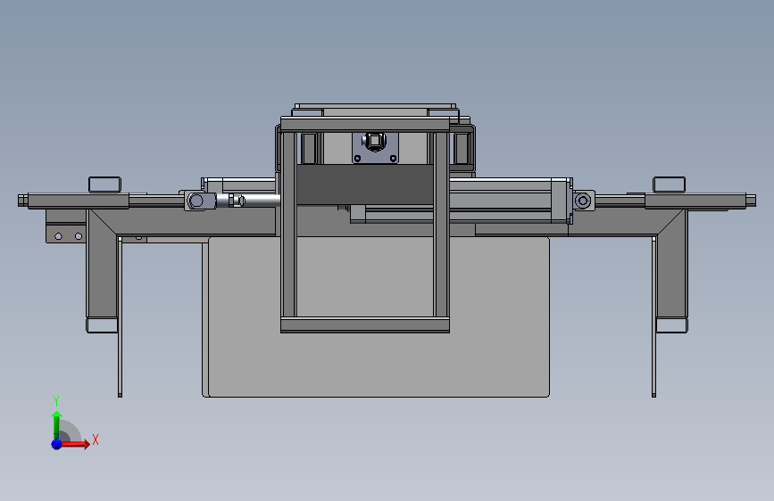Select the left rod-end clevis on the cylinder
Screen dimensions: 774x501
point(200,201)
